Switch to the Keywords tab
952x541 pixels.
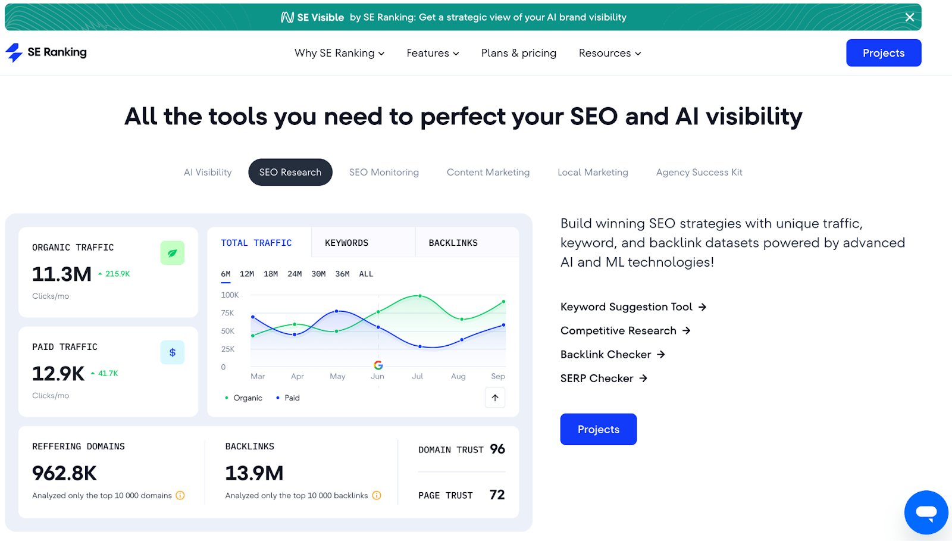[x=346, y=242]
